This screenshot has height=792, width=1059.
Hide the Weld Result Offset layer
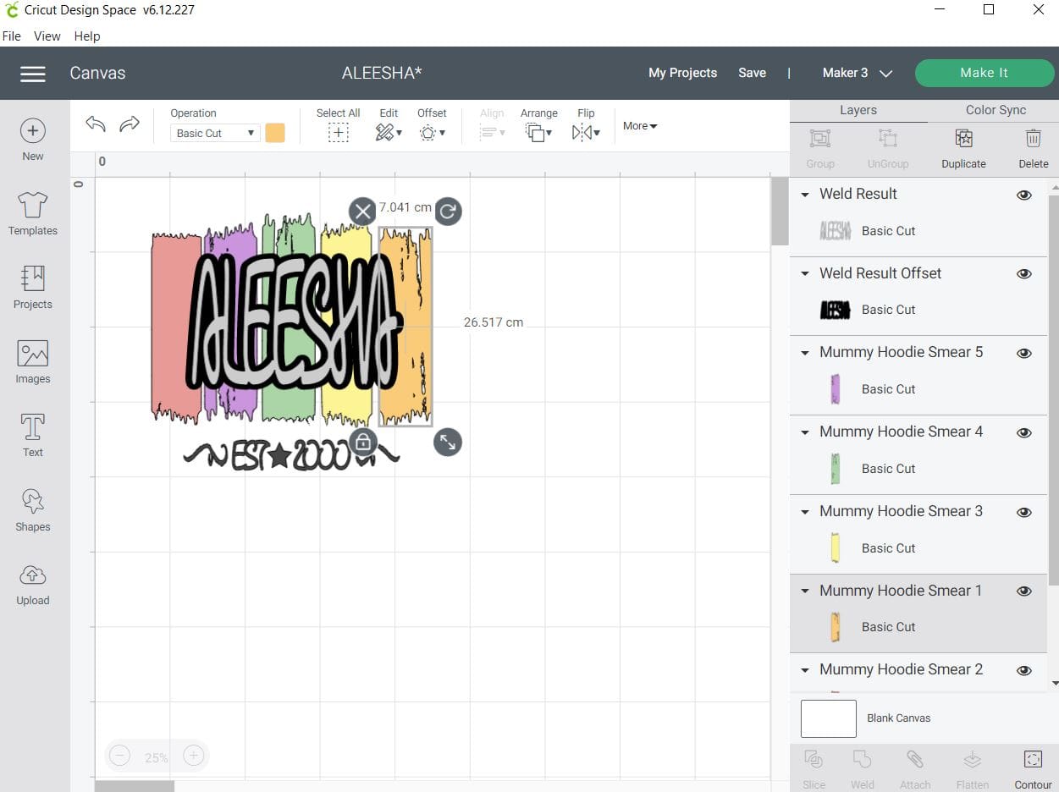1024,274
